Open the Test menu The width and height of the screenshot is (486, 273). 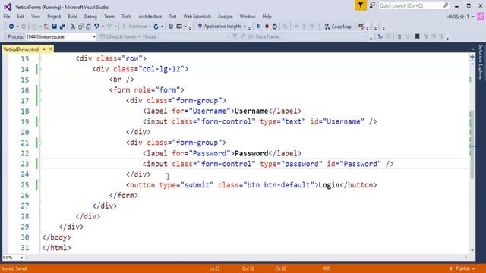[x=172, y=17]
